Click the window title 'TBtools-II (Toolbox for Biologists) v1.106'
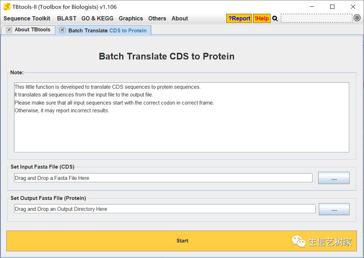Screen dimensions: 364x258 coord(64,7)
